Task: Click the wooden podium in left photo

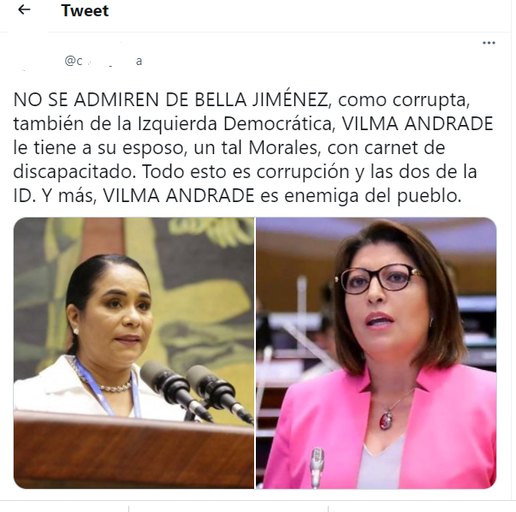Action: pos(134,450)
